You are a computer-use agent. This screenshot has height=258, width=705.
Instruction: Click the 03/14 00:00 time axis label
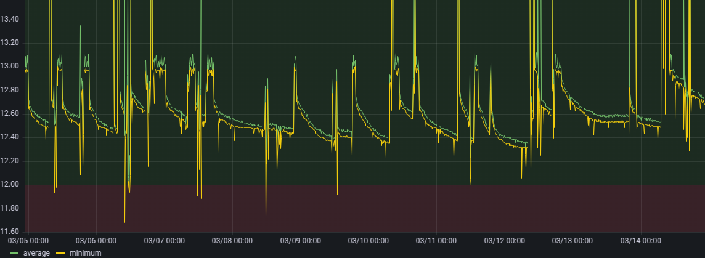point(641,240)
